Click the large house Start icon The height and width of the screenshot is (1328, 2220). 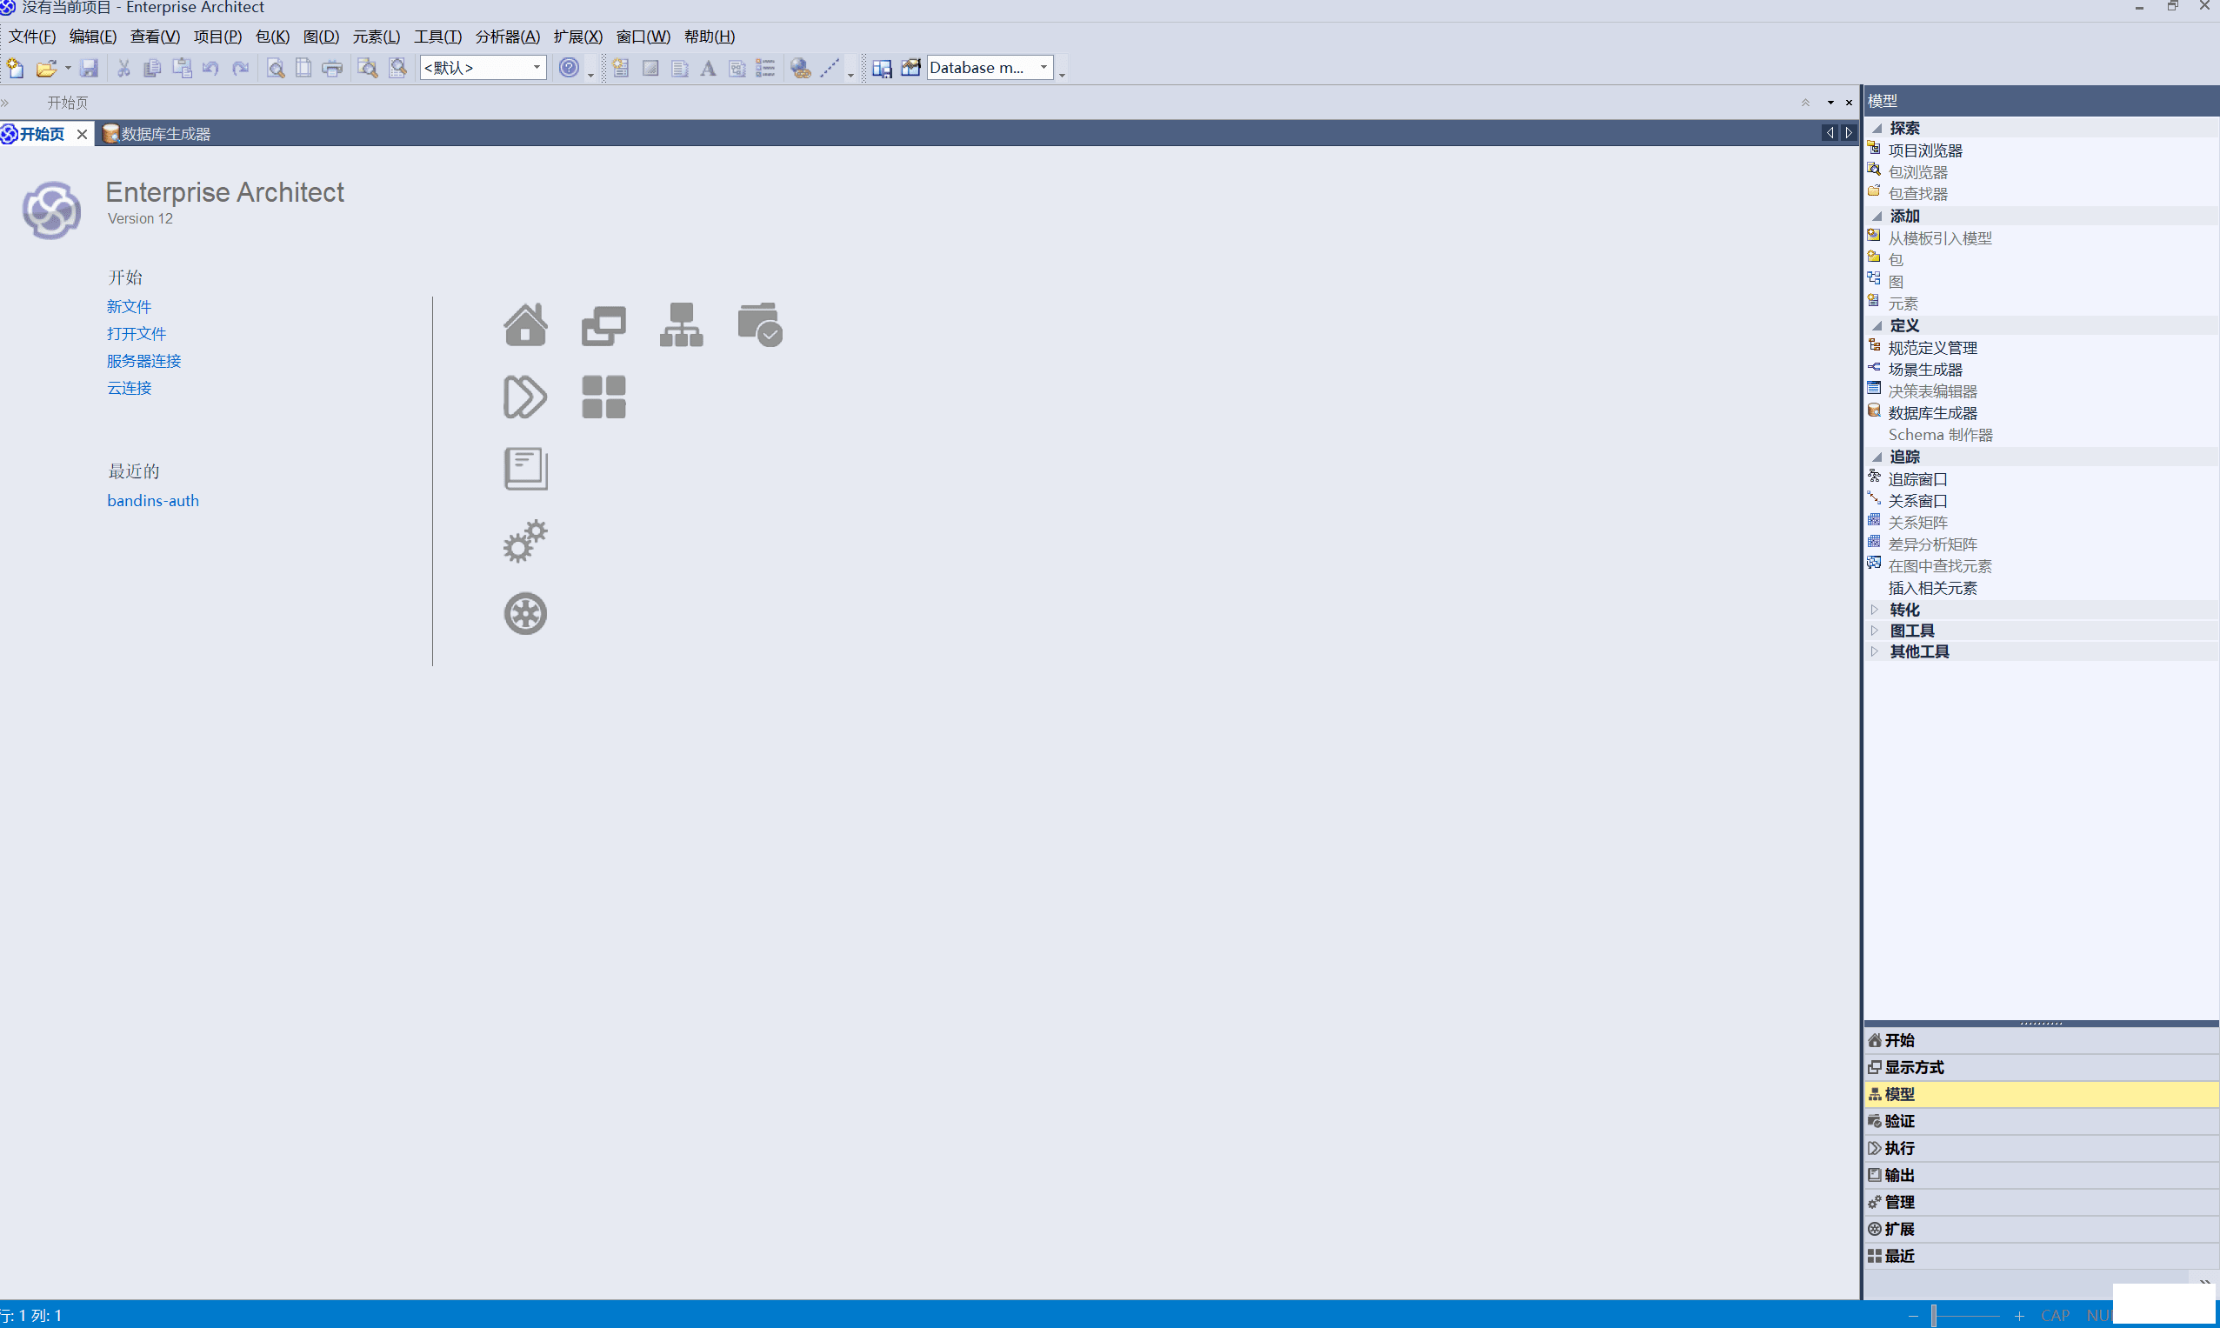(525, 324)
